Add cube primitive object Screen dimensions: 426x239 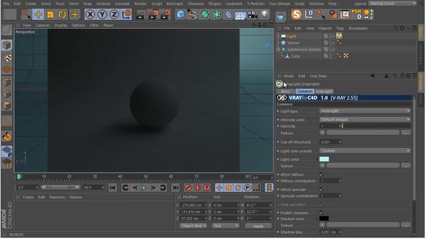tap(180, 15)
